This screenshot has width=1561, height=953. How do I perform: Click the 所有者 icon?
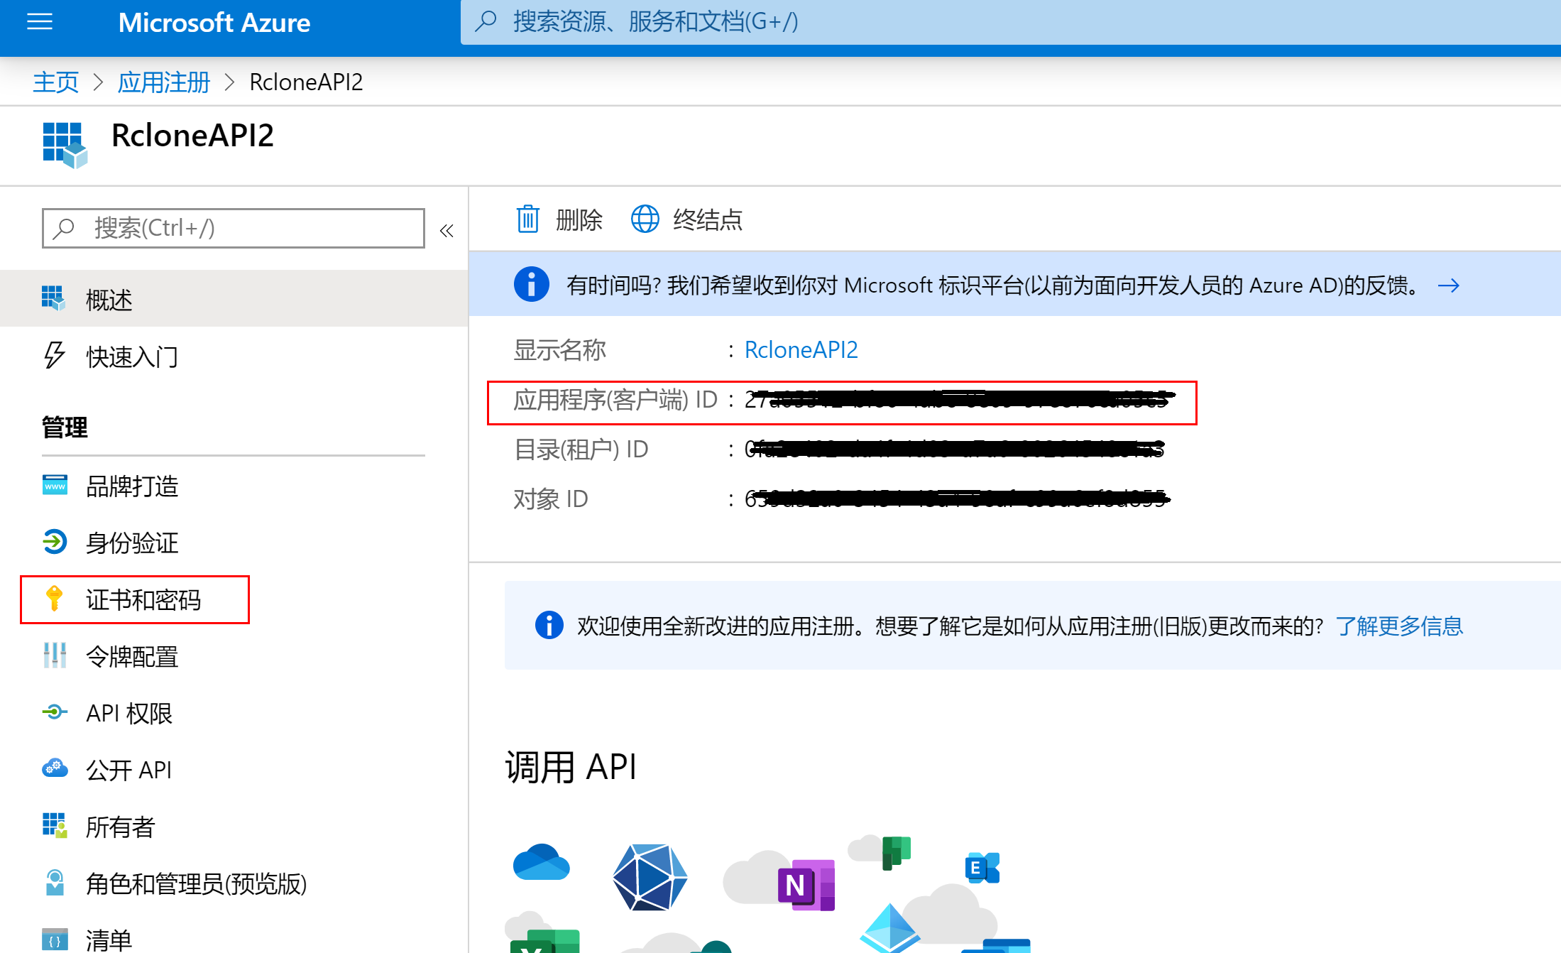click(x=55, y=825)
